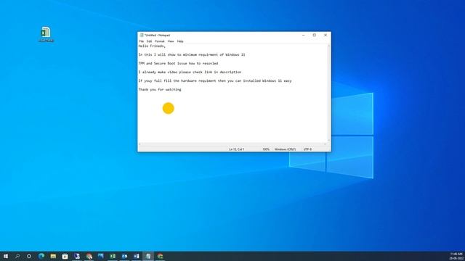Click the UTF-8 encoding status entry
The height and width of the screenshot is (261, 465).
(307, 149)
